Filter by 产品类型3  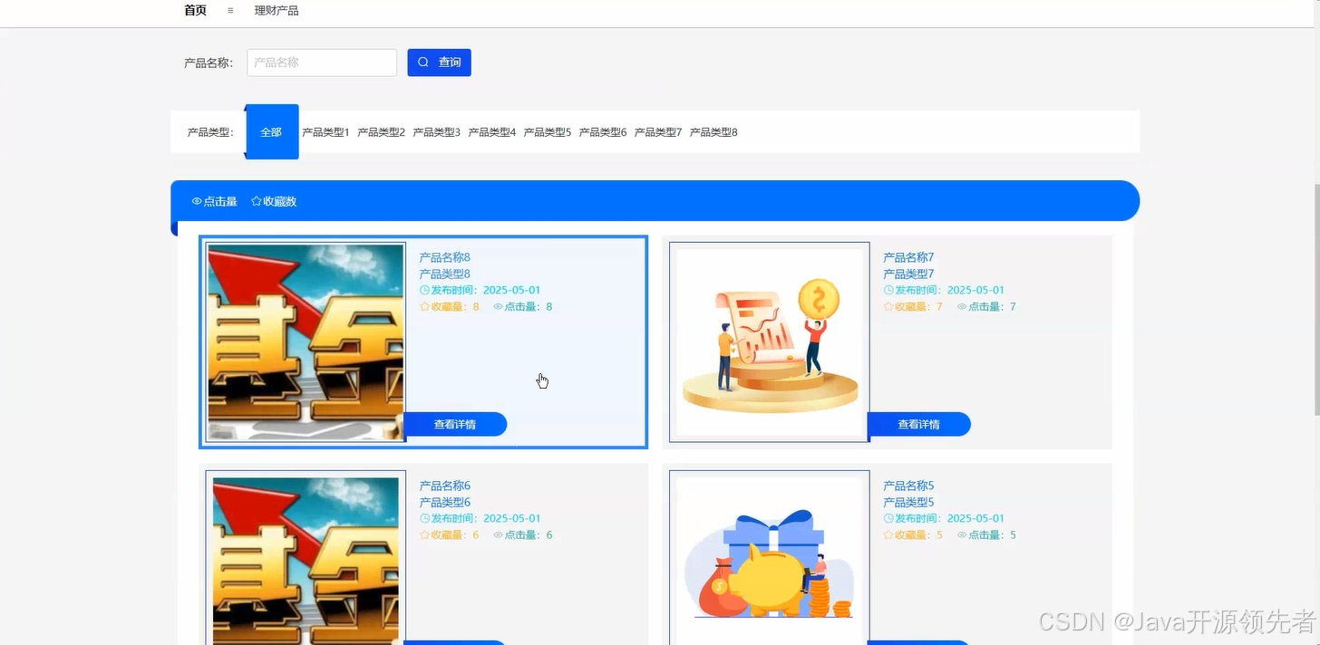click(x=436, y=132)
